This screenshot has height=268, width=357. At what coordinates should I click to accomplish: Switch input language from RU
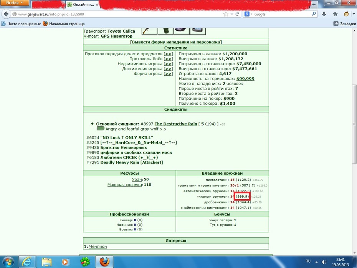tap(308, 261)
